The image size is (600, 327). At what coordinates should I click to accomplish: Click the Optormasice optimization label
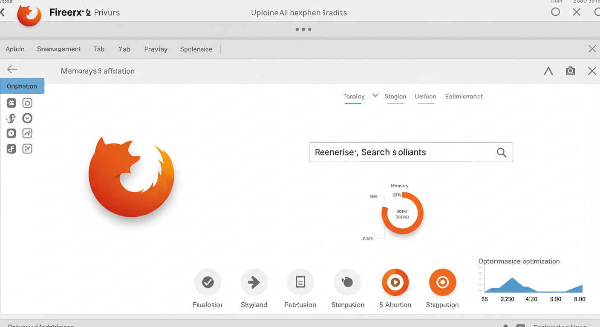(519, 261)
